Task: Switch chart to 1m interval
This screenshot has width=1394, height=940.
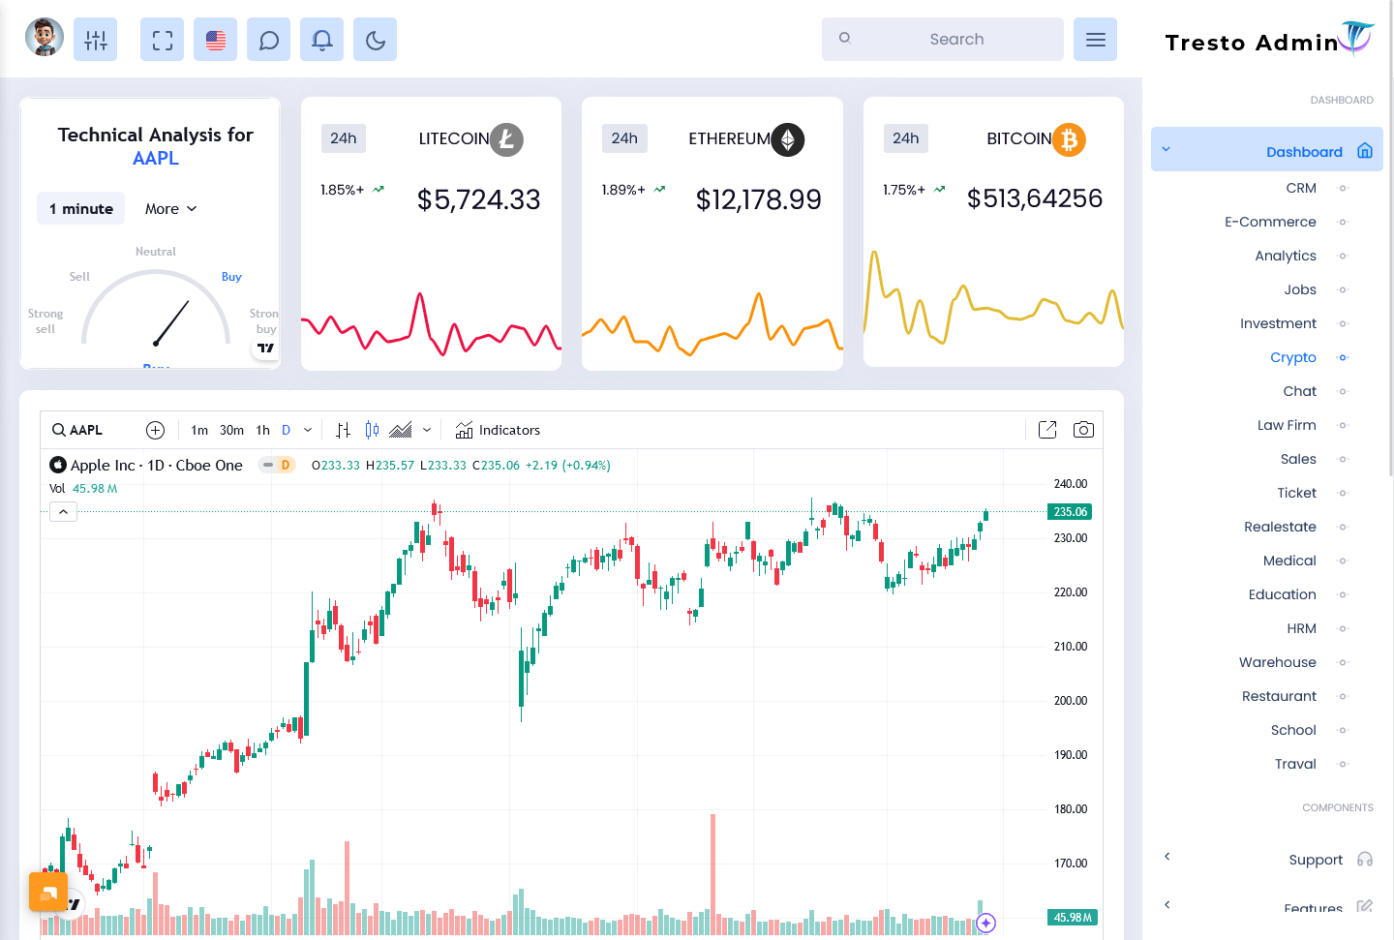Action: click(x=199, y=430)
